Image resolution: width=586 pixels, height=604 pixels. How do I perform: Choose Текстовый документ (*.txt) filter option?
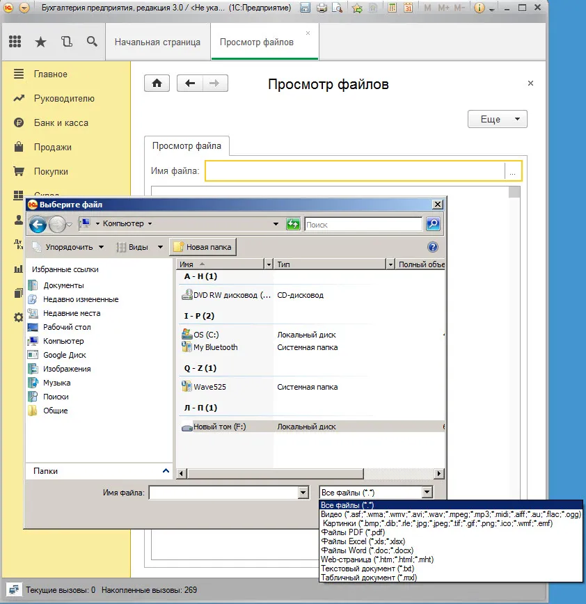[x=367, y=569]
